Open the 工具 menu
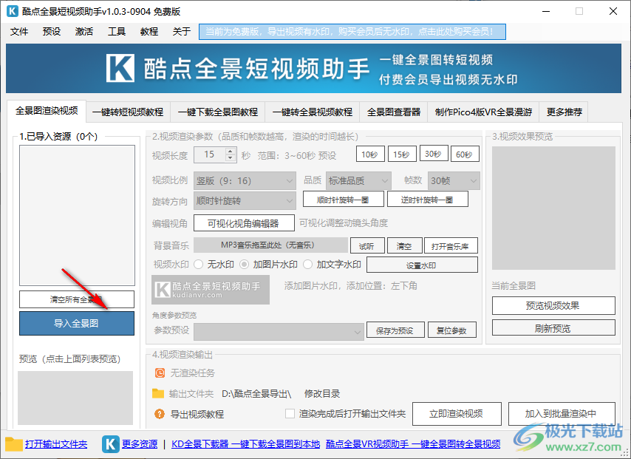Viewport: 631px width, 459px height. click(x=117, y=32)
